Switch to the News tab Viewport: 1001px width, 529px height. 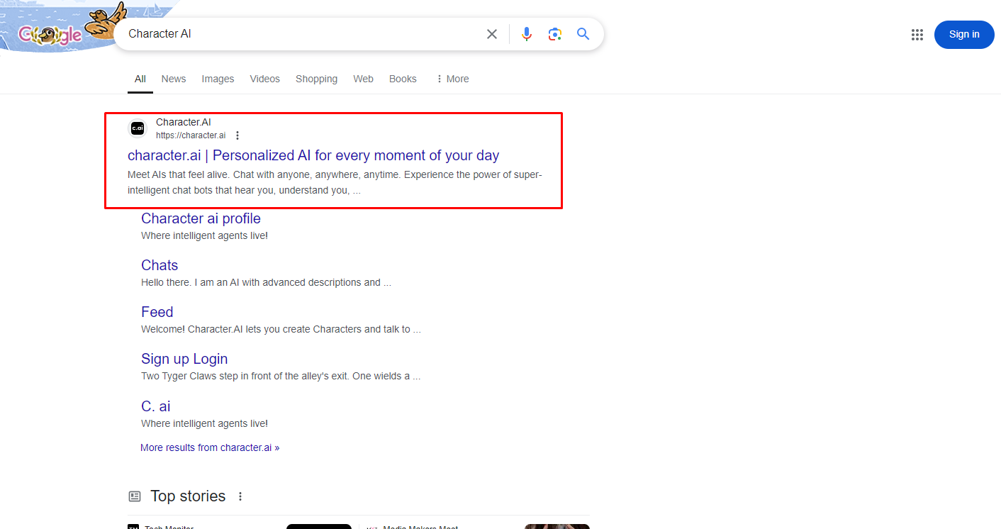[x=174, y=79]
